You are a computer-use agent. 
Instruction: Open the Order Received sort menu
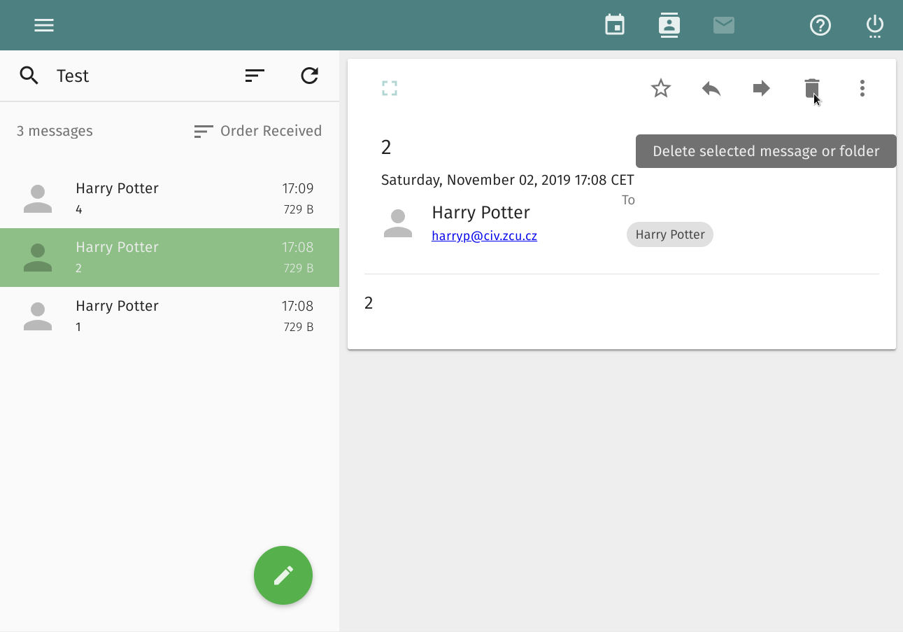click(258, 131)
